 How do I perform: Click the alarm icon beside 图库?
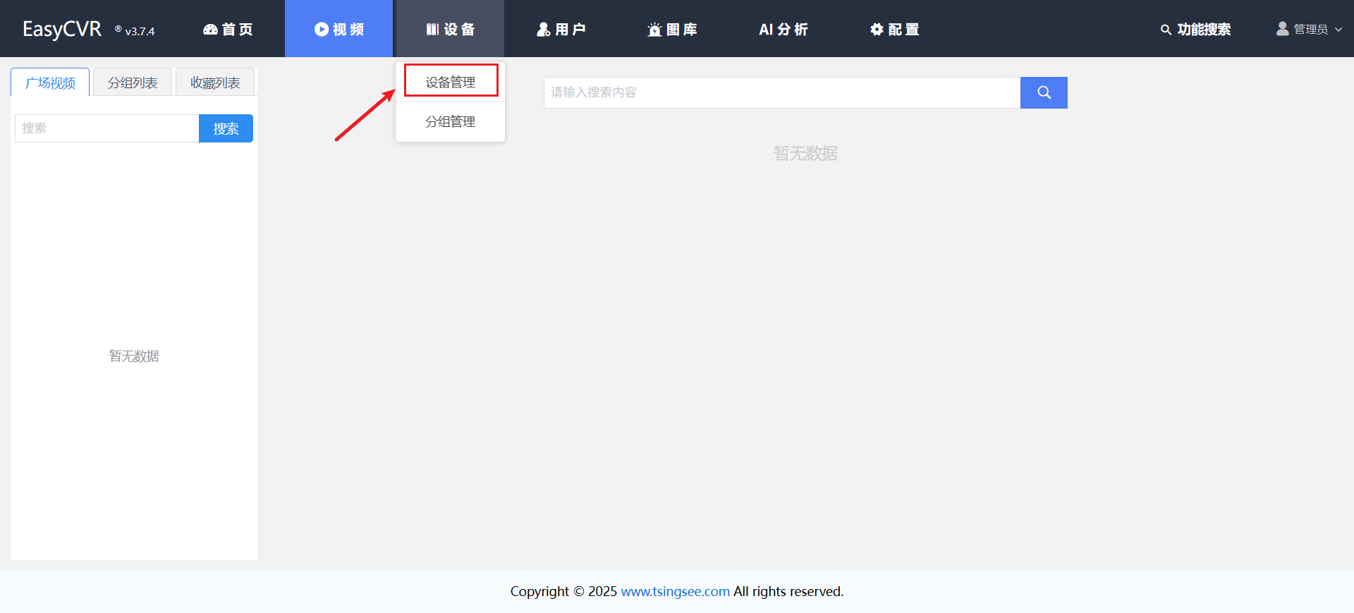pyautogui.click(x=654, y=30)
